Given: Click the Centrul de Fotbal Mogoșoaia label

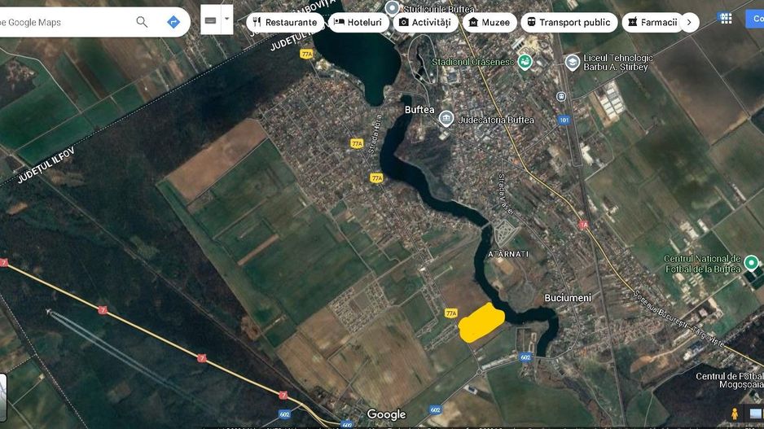Looking at the screenshot, I should pyautogui.click(x=730, y=380).
